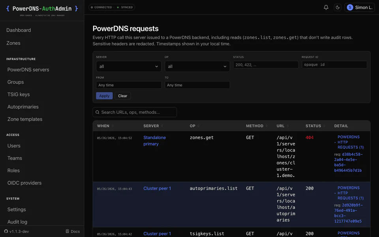Open PowerDNS servers page
This screenshot has height=237, width=379.
click(x=28, y=70)
